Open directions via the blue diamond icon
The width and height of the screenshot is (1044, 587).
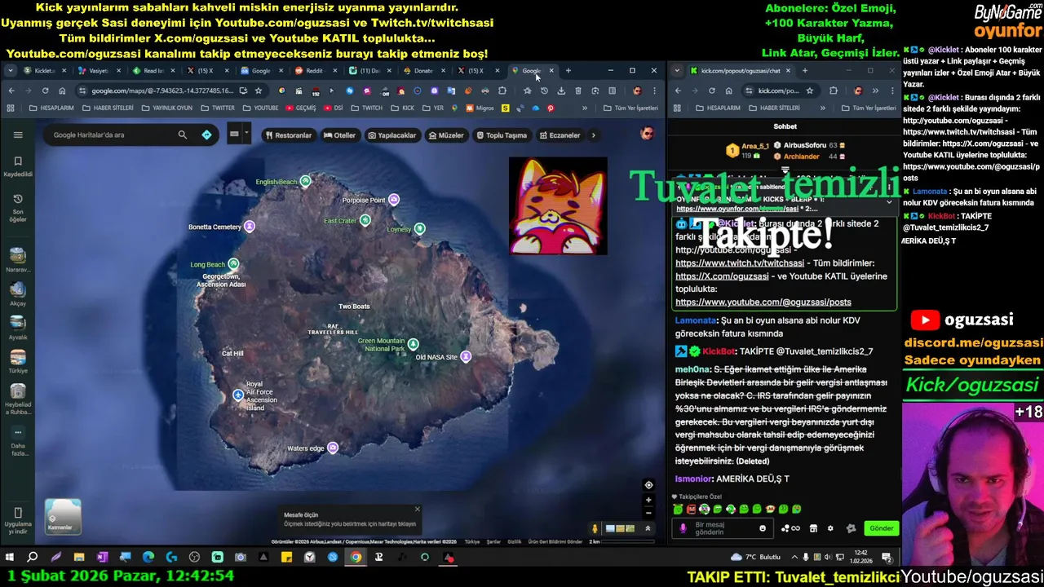(x=206, y=135)
